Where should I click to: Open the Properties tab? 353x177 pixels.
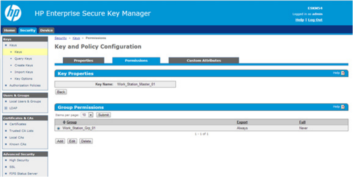pyautogui.click(x=83, y=61)
